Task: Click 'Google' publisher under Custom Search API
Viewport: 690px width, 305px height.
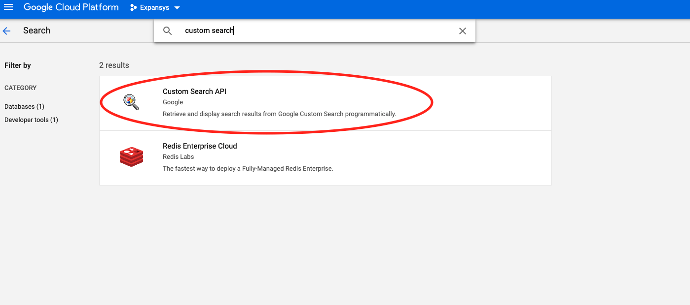Action: [x=173, y=102]
